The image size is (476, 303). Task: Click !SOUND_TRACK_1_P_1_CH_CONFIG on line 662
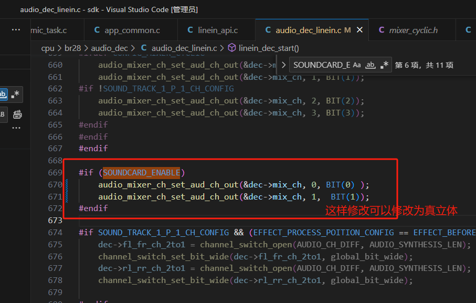click(166, 89)
